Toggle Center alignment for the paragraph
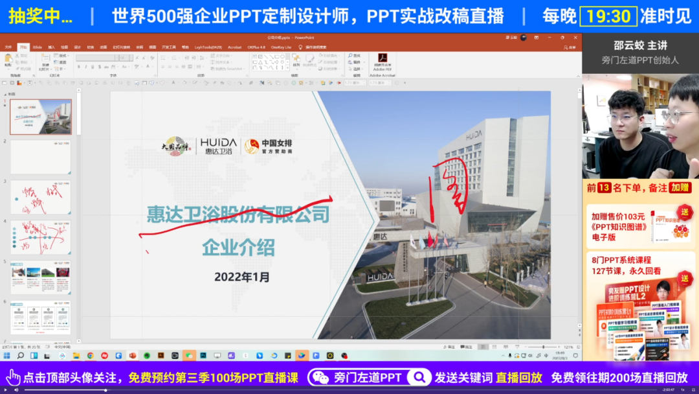 [x=170, y=67]
